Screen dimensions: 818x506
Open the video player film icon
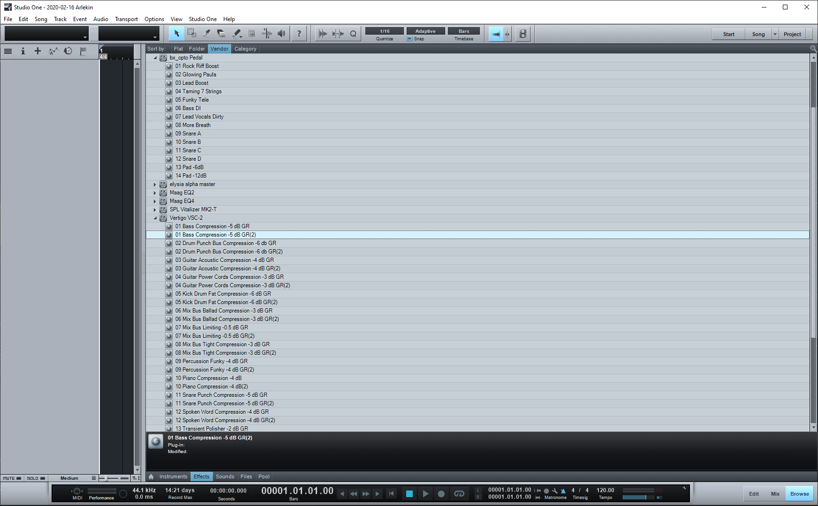(x=523, y=34)
